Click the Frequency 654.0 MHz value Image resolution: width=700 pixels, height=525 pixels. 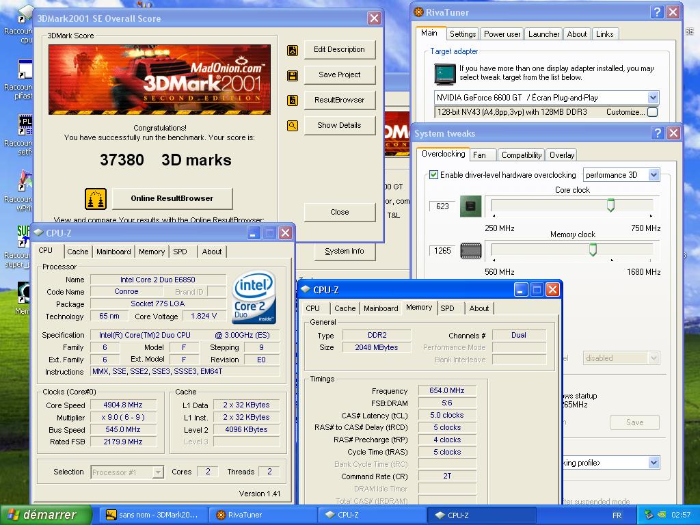[x=447, y=390]
